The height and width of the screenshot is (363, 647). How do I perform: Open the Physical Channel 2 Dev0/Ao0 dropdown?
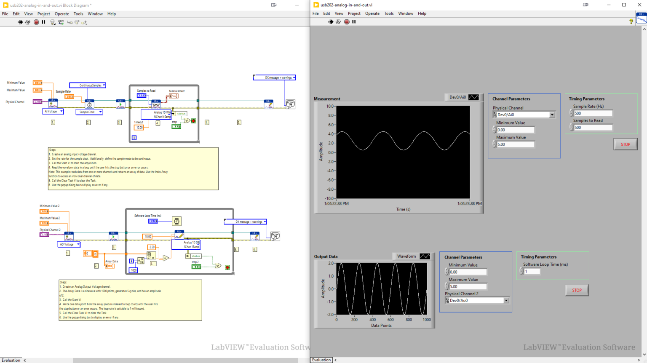(507, 300)
